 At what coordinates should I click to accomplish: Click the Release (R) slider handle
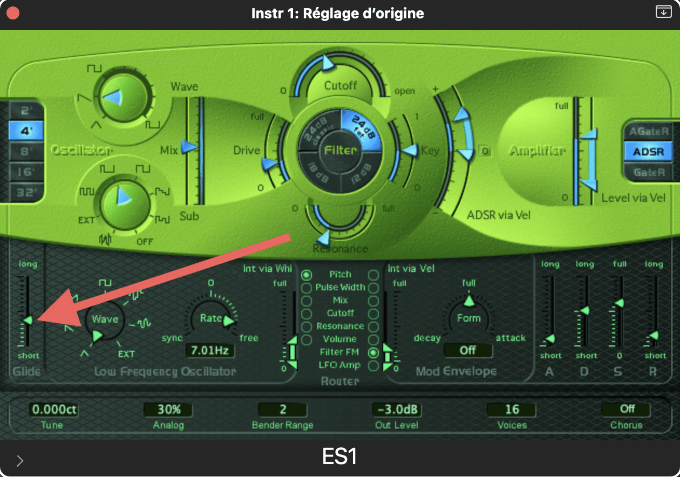click(654, 336)
